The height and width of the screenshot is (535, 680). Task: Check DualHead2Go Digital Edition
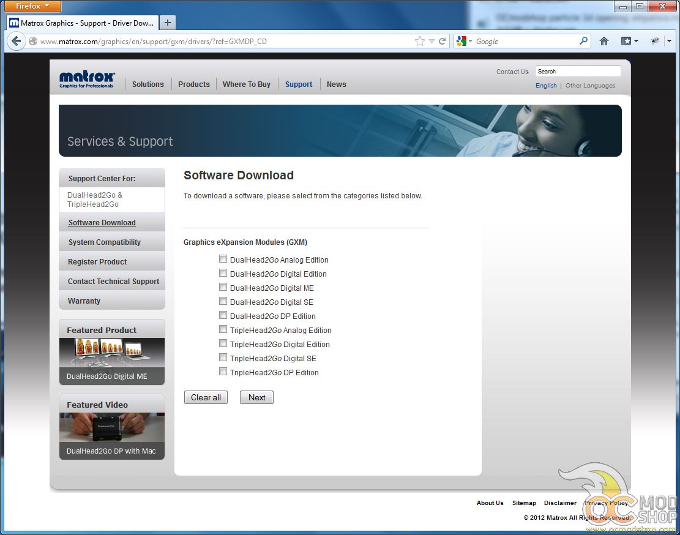pyautogui.click(x=223, y=272)
